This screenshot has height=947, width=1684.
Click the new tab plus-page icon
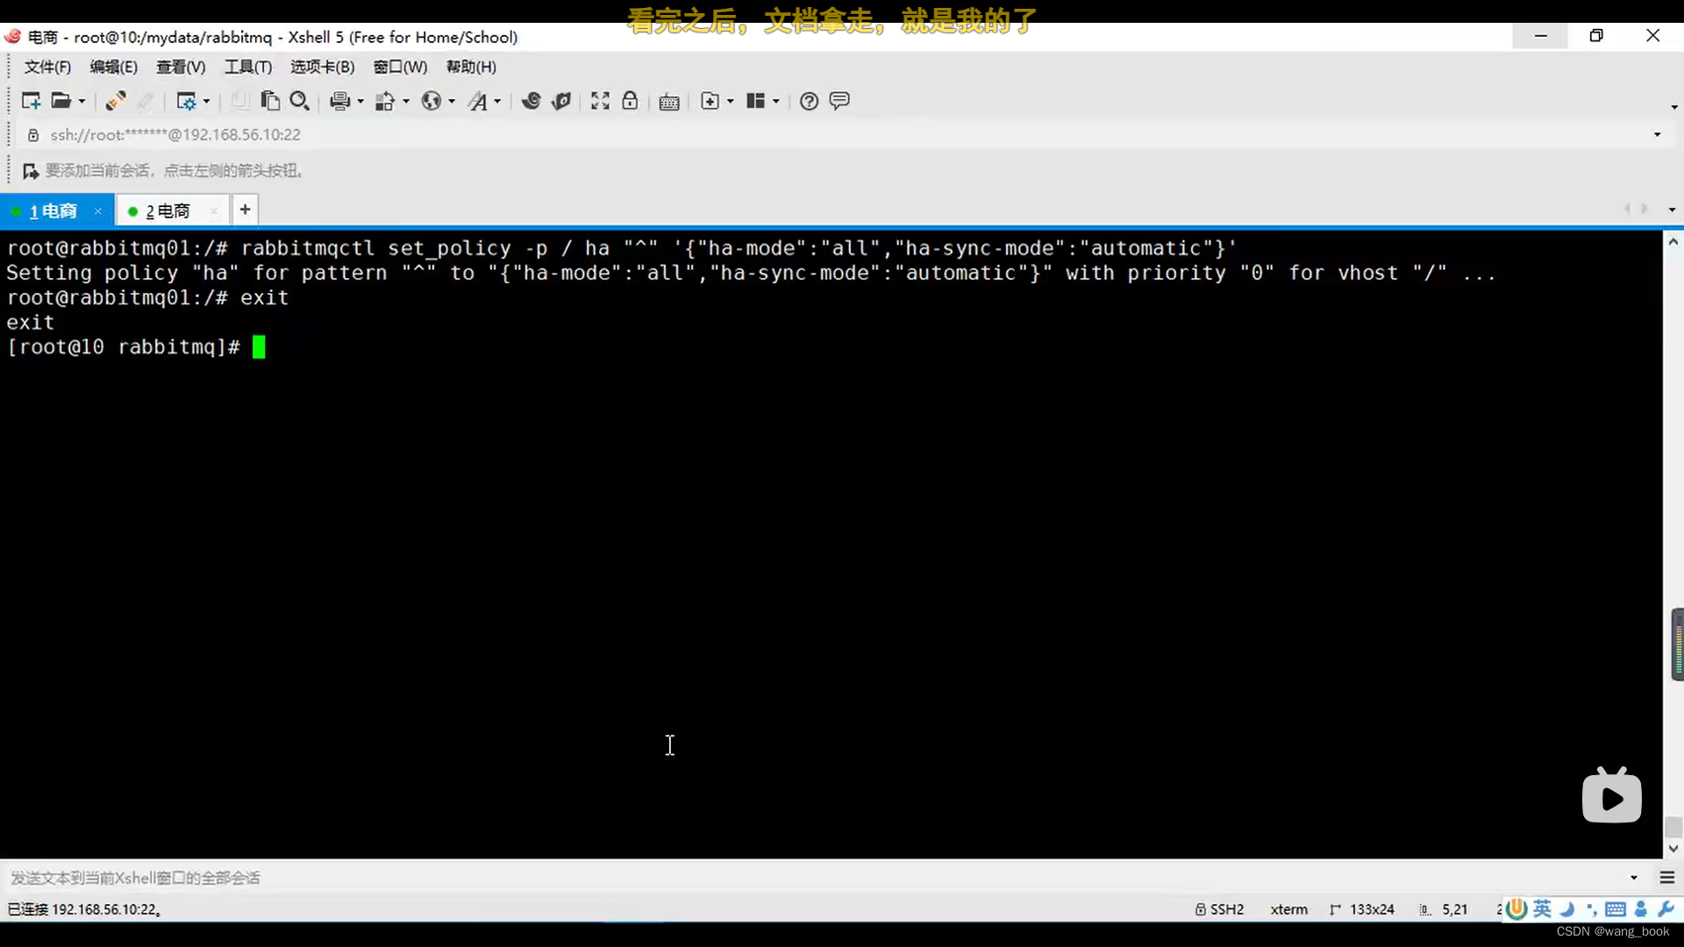[x=710, y=101]
